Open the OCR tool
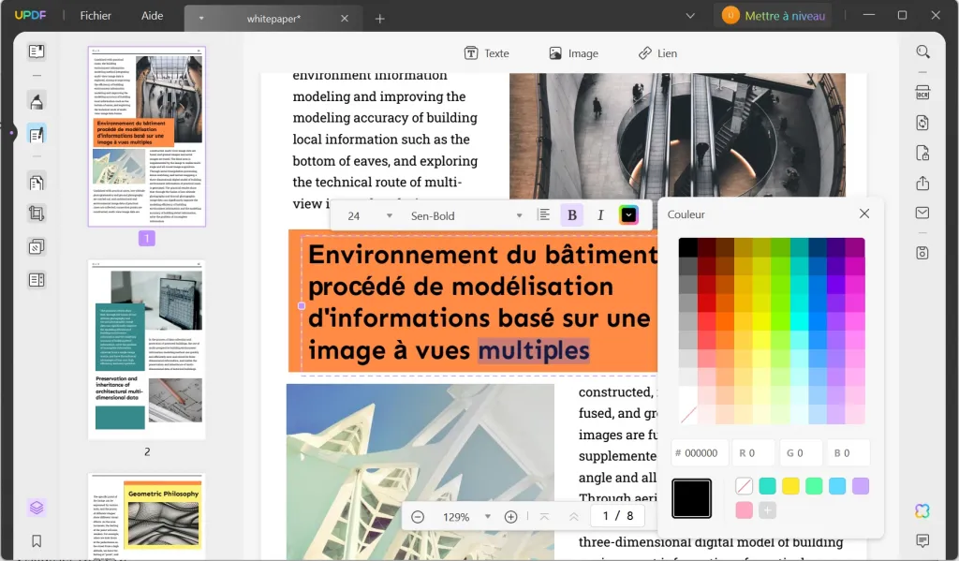 923,93
